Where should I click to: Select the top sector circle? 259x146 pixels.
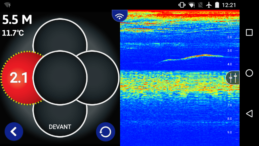click(60, 35)
